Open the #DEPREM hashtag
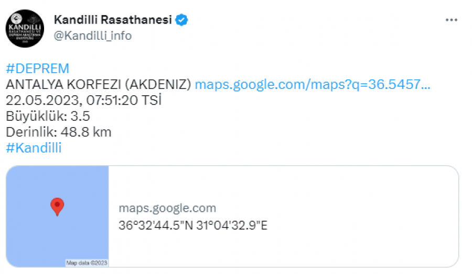 [x=37, y=68]
